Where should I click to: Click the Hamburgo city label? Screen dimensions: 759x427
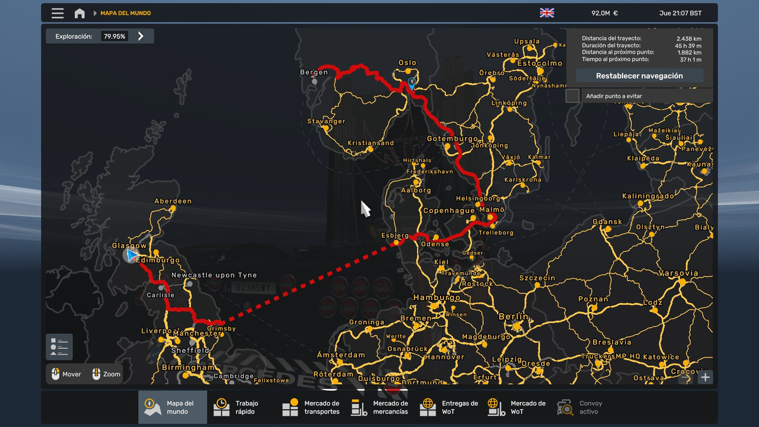pyautogui.click(x=436, y=298)
